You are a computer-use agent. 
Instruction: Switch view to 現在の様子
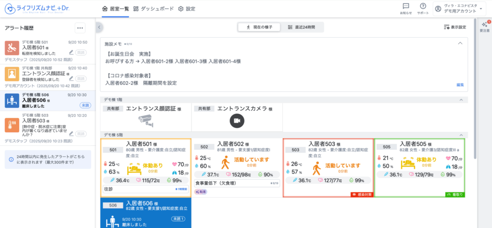(x=259, y=27)
